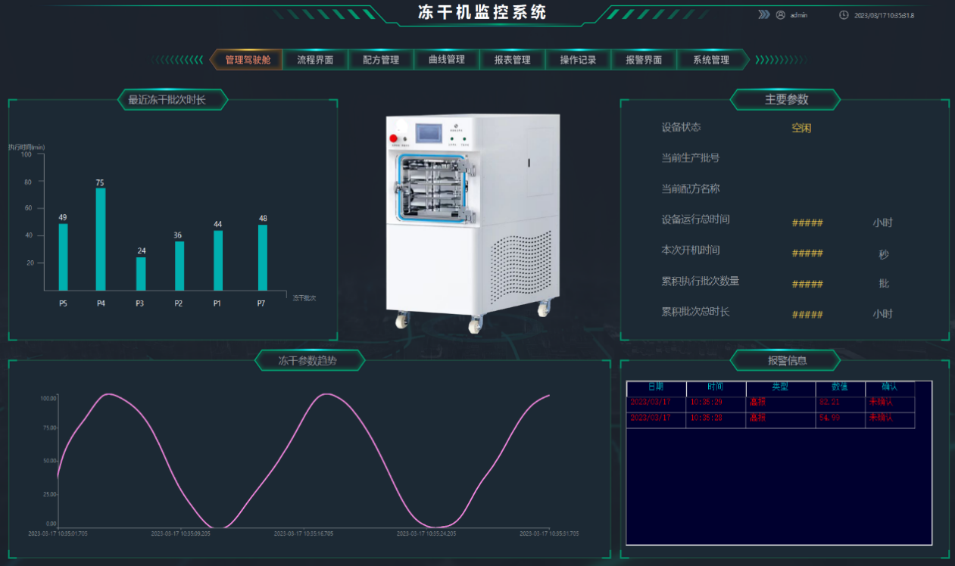The image size is (955, 566).
Task: Switch to the 报警界面 tab
Action: click(x=644, y=60)
